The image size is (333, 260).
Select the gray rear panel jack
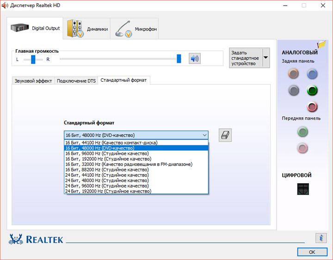(294, 91)
